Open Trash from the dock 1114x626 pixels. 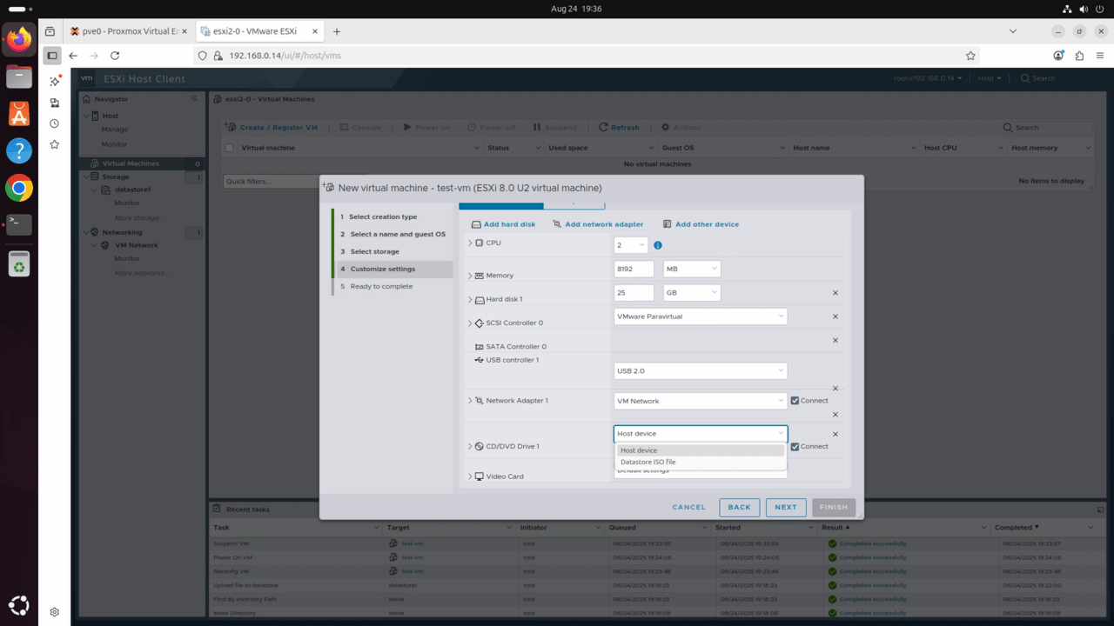tap(18, 263)
